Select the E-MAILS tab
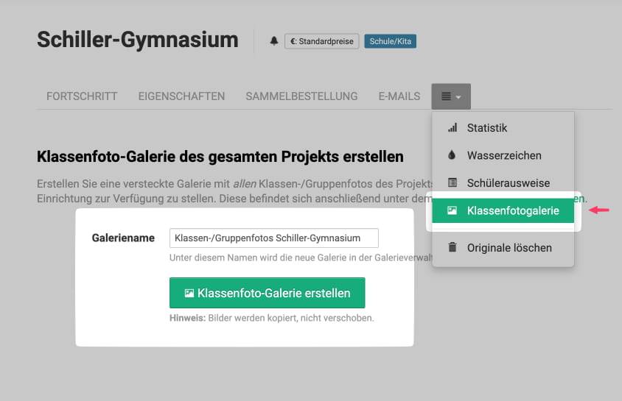Viewport: 622px width, 401px height. point(399,96)
